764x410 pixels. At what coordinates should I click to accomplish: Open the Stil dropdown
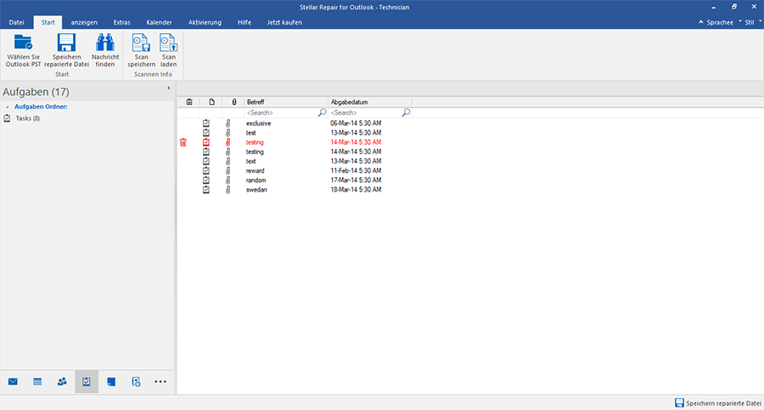click(x=749, y=22)
